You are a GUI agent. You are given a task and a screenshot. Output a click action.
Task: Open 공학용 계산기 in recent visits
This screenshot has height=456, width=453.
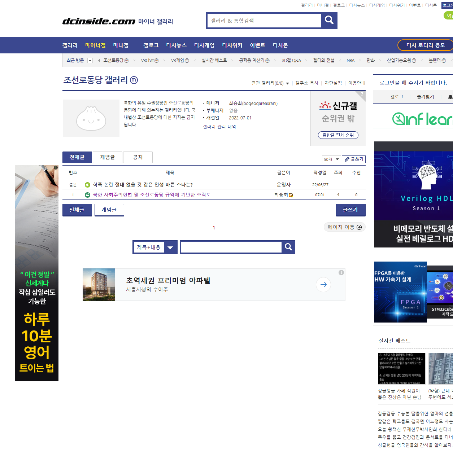coord(254,60)
